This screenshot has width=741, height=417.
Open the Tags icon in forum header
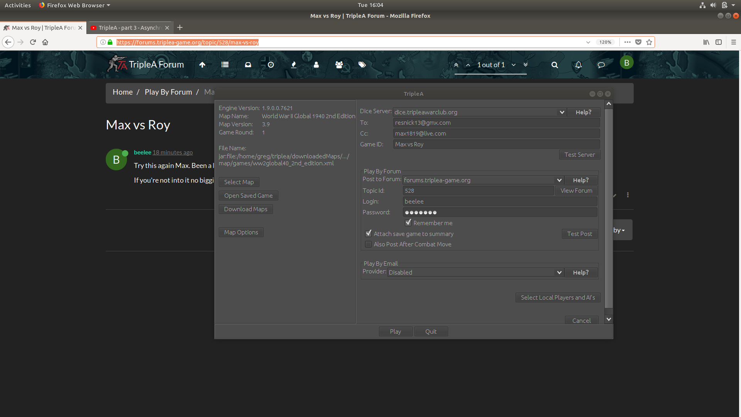pos(362,65)
